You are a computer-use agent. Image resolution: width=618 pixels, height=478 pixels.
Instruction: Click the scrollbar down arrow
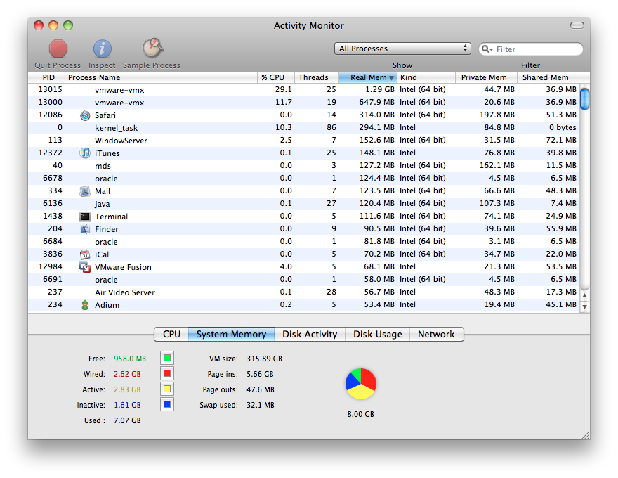coord(585,306)
